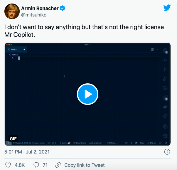Open Source Control icon in activity bar
This screenshot has width=177, height=170.
click(165, 70)
